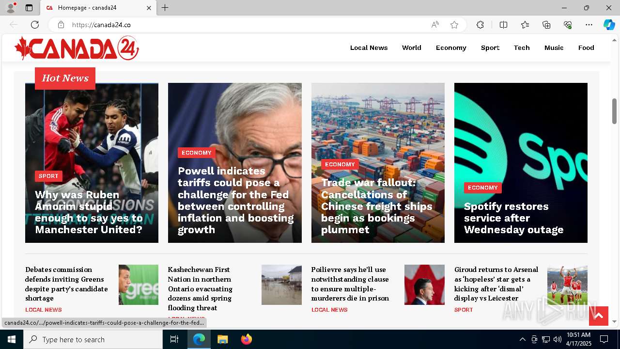Open Browser essentials heart icon
Viewport: 620px width, 349px height.
click(568, 25)
